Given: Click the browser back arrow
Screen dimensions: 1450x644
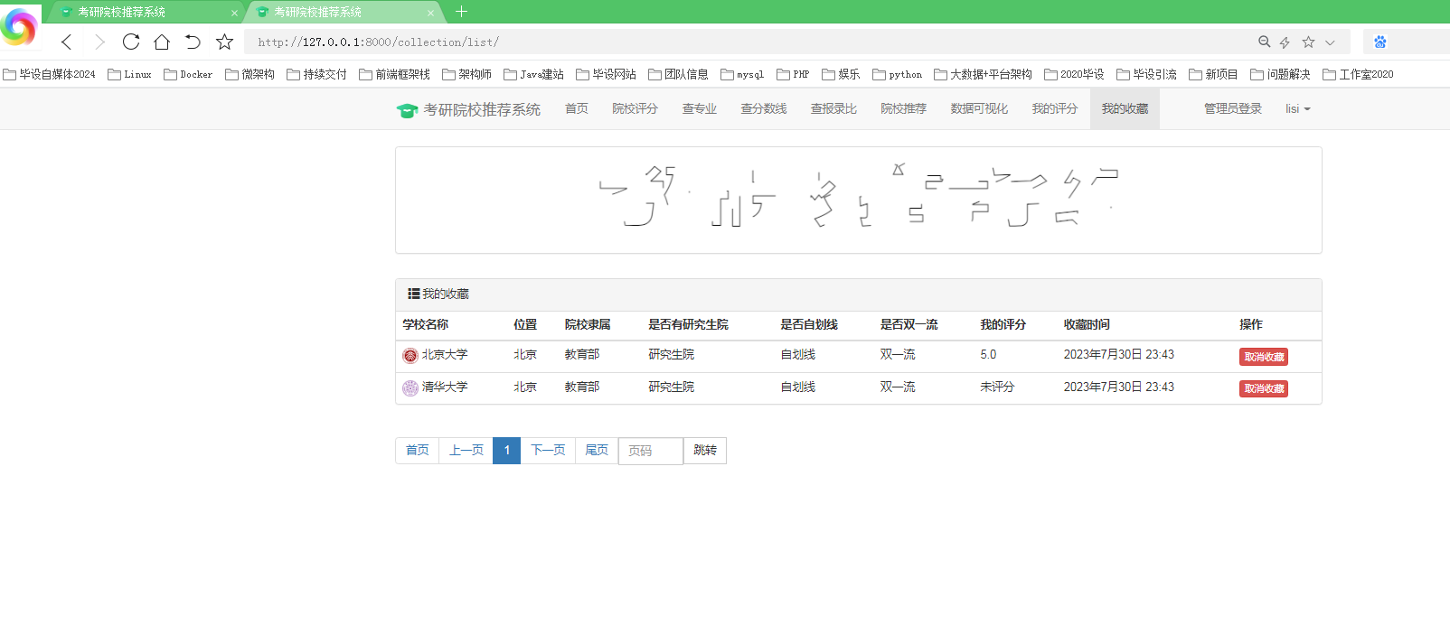Looking at the screenshot, I should tap(67, 42).
